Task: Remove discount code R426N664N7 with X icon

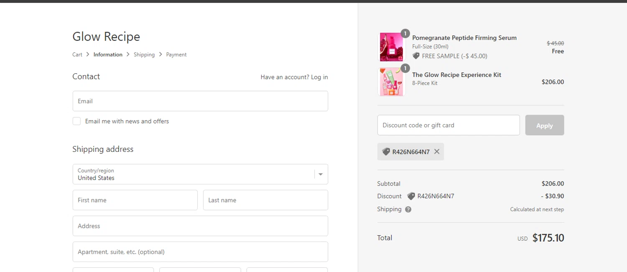Action: tap(437, 151)
